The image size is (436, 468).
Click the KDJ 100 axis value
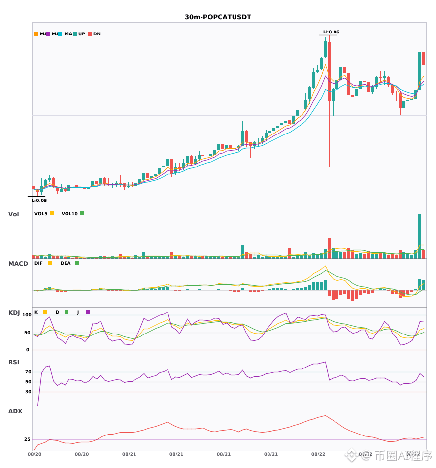[27, 315]
